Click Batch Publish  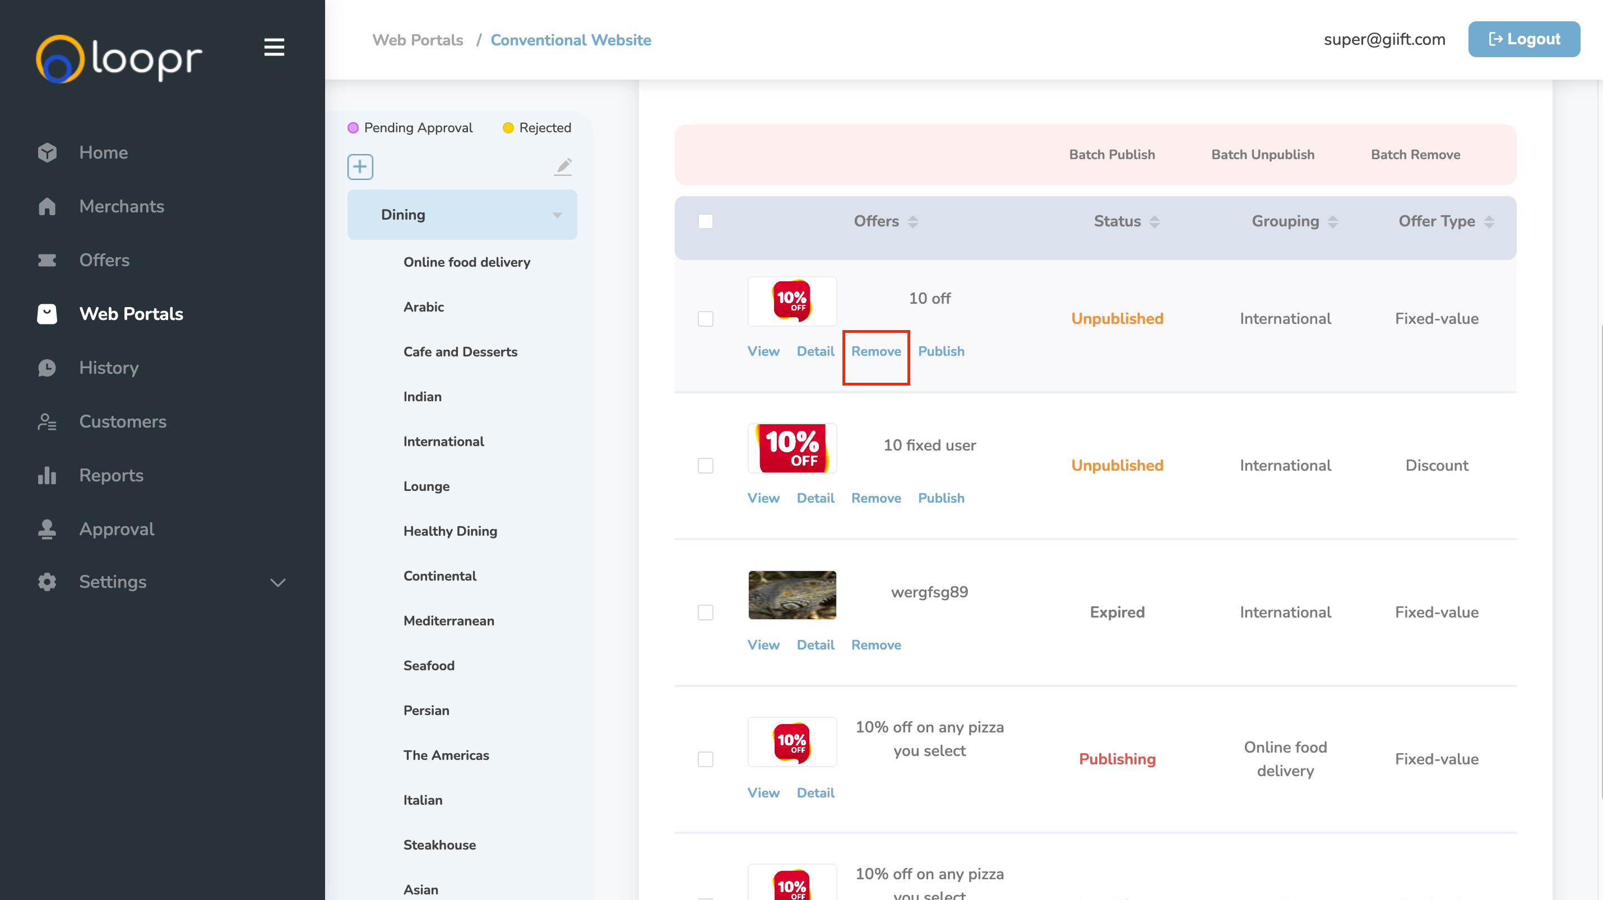coord(1112,154)
